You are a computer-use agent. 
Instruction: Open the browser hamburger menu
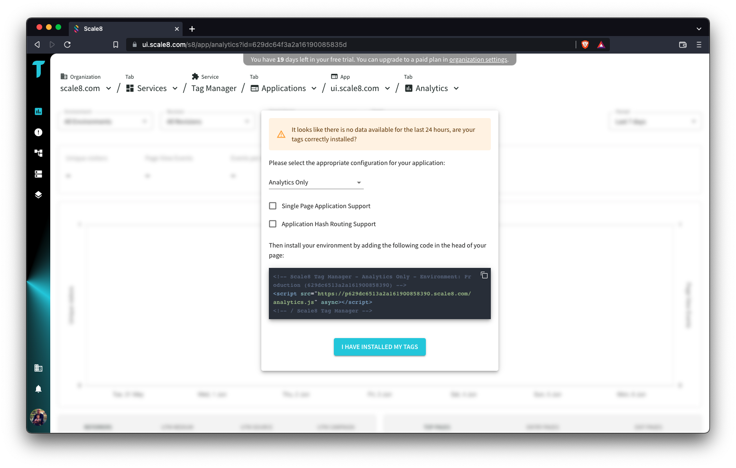pyautogui.click(x=699, y=45)
